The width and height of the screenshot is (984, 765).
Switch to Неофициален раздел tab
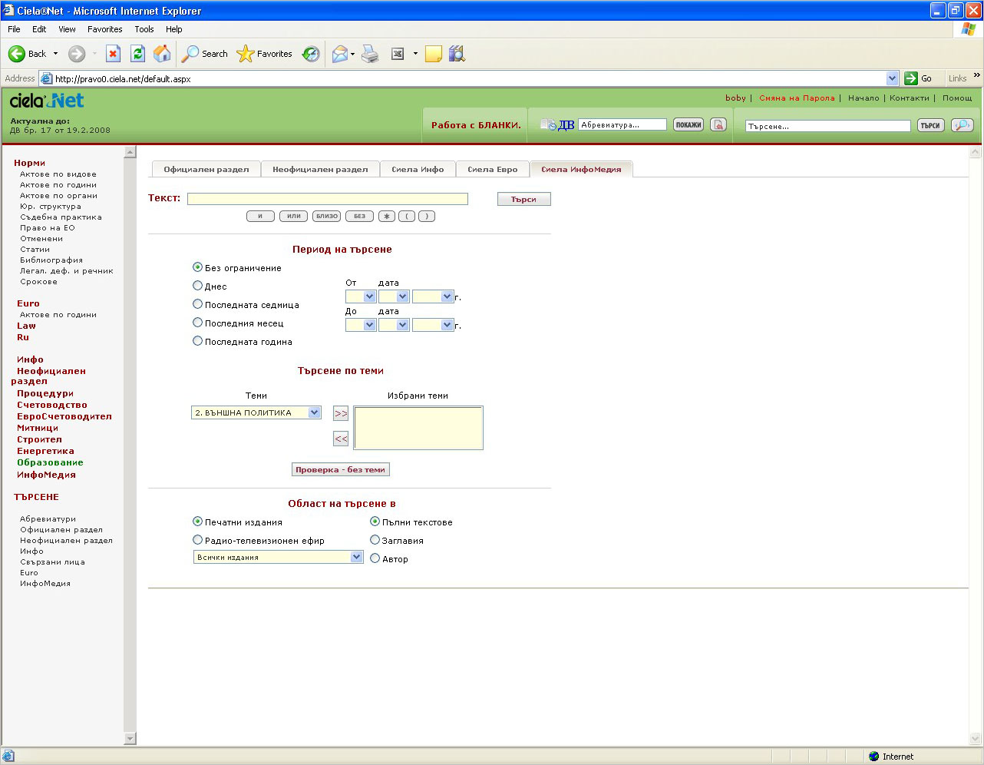tap(320, 169)
